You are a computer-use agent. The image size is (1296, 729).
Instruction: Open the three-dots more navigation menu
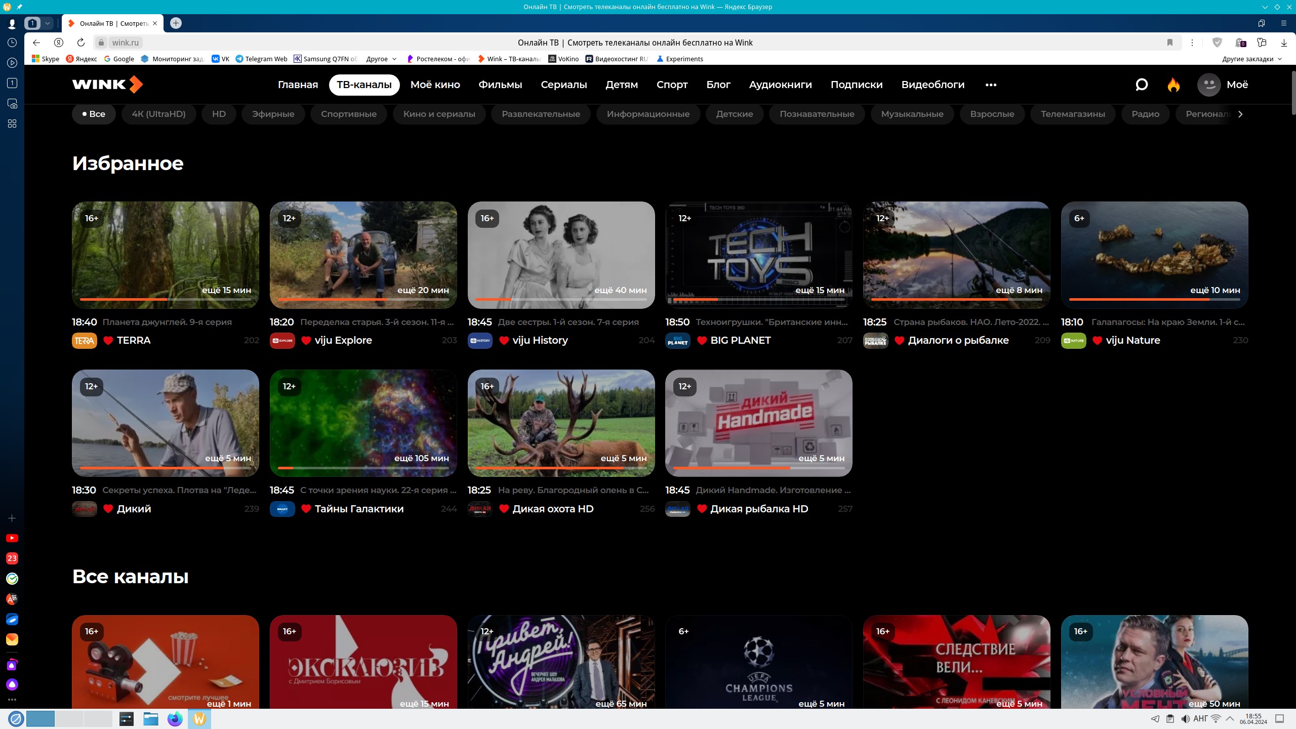tap(991, 85)
